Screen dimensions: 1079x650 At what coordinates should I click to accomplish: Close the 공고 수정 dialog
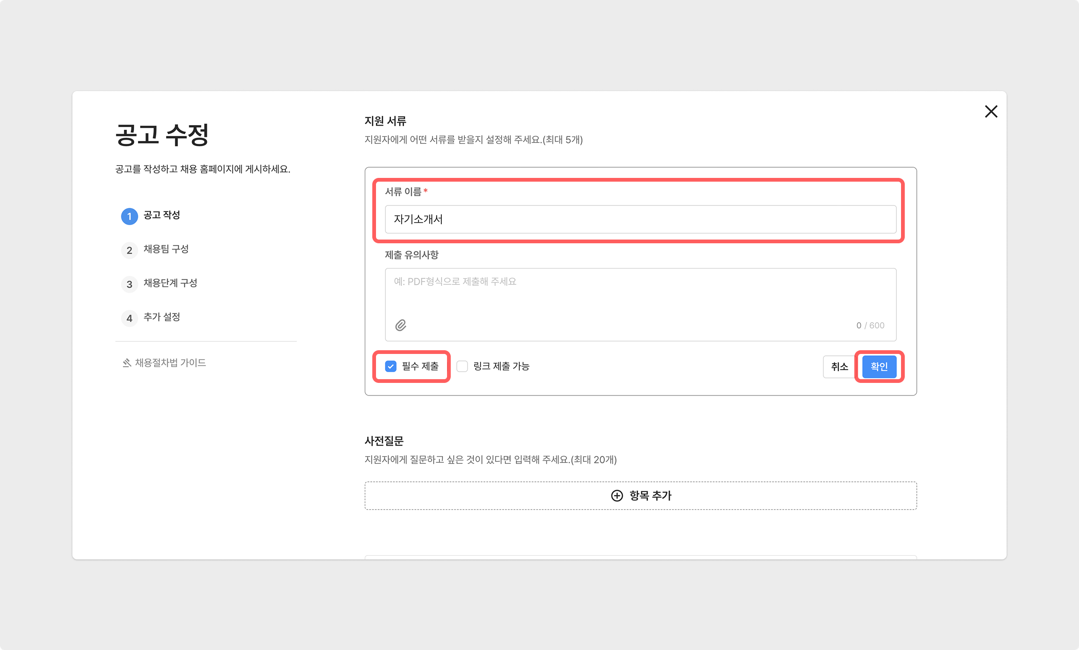pyautogui.click(x=991, y=112)
